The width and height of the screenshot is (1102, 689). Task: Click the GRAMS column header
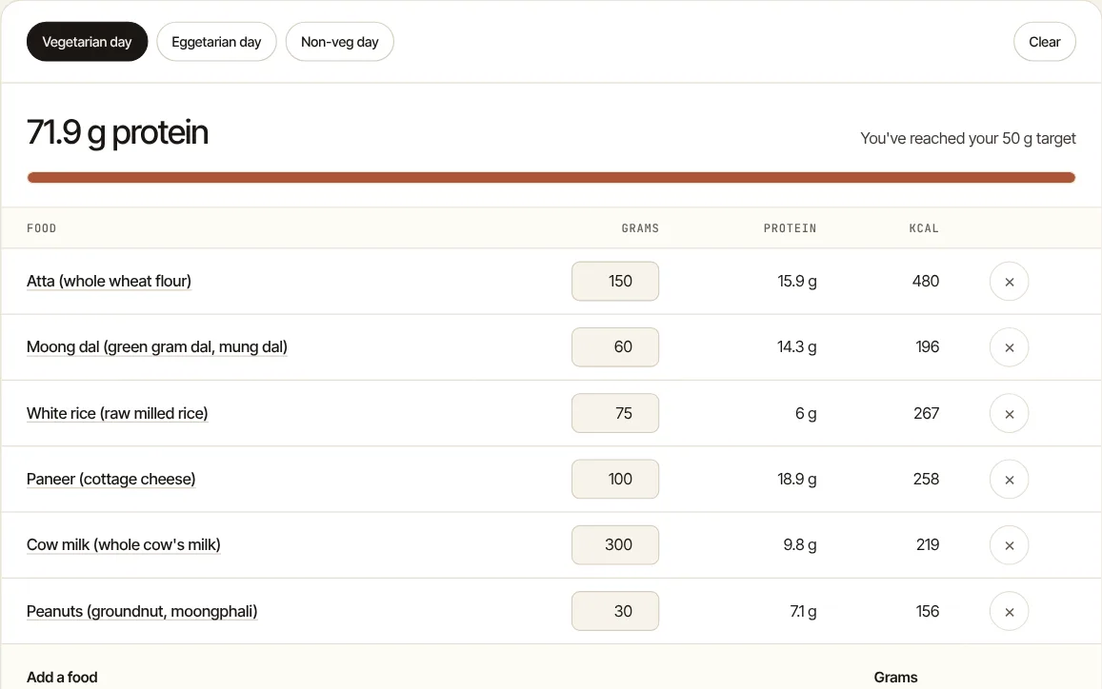(640, 228)
